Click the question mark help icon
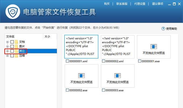 pos(163,29)
